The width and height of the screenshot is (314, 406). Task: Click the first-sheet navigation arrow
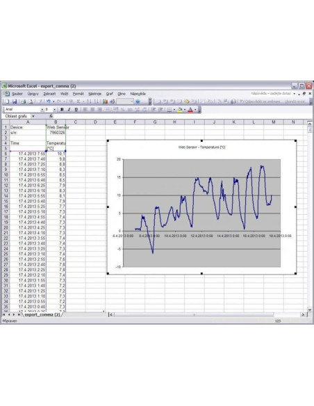coord(4,315)
